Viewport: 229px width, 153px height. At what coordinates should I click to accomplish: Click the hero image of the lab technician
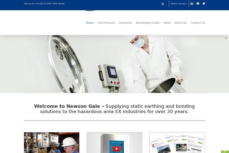114,64
